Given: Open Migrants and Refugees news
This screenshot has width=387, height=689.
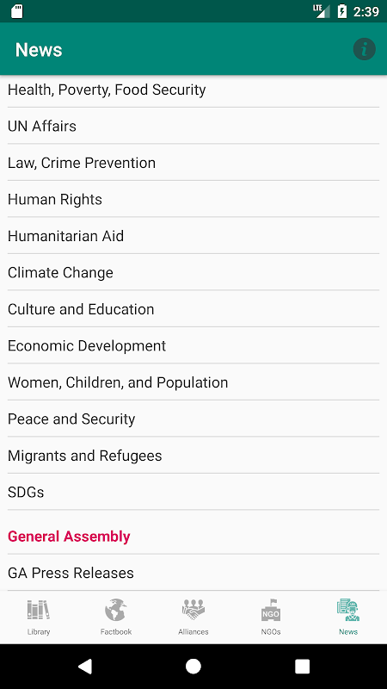Looking at the screenshot, I should coord(193,456).
